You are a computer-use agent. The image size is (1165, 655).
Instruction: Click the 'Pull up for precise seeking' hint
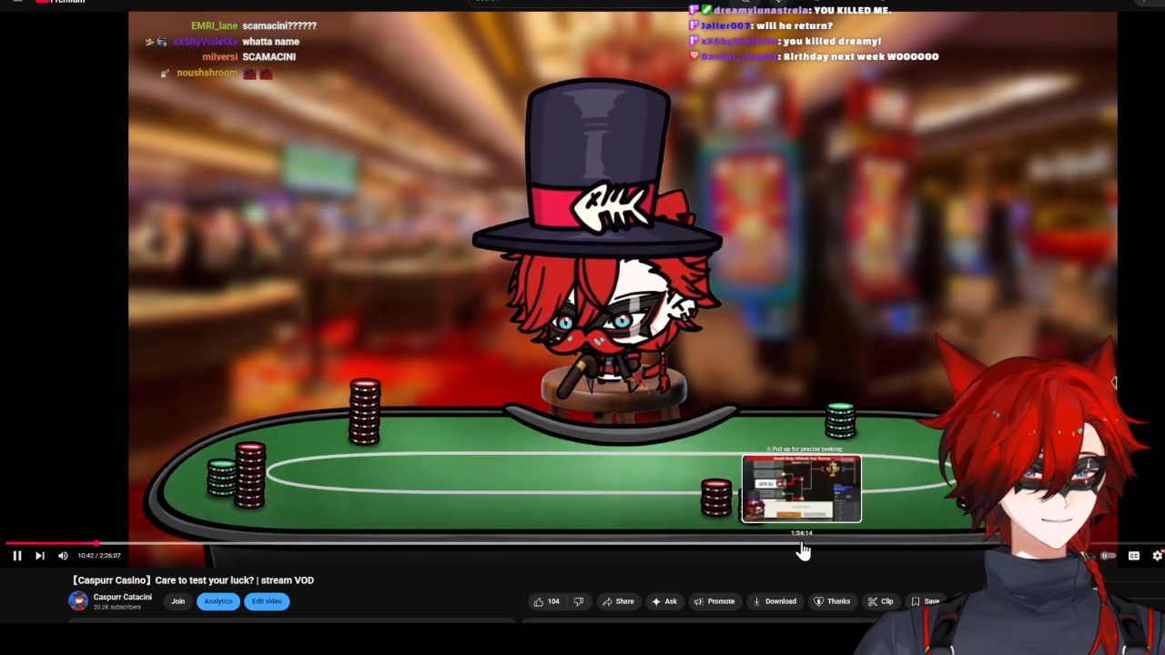(804, 449)
